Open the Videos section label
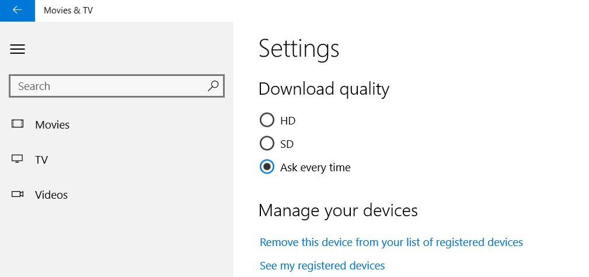Screen dimensions: 589x277 click(x=51, y=195)
